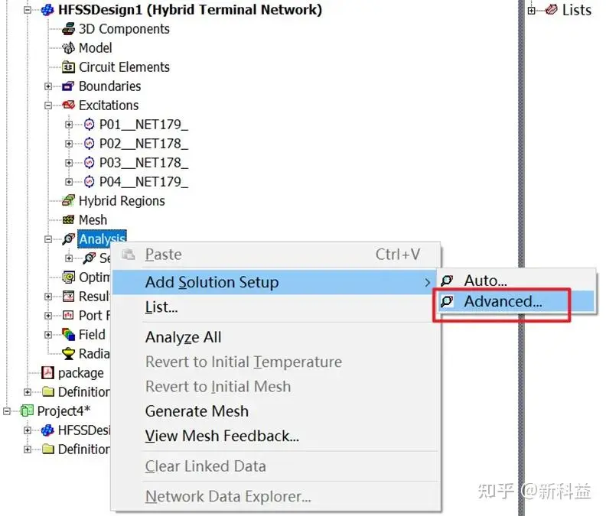606x516 pixels.
Task: Expand the Lists node
Action: (x=532, y=11)
